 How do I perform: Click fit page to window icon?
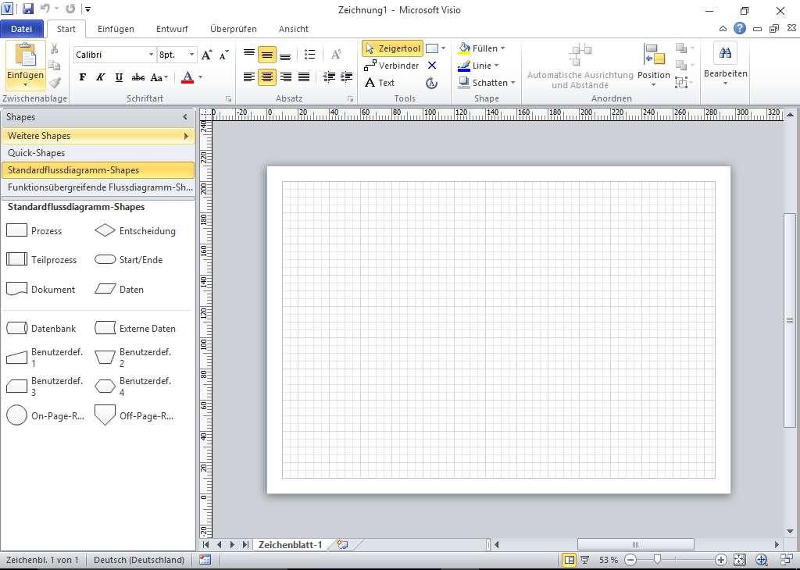click(739, 560)
